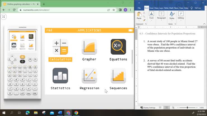
Task: Launch the Equations app icon
Action: pos(118,47)
